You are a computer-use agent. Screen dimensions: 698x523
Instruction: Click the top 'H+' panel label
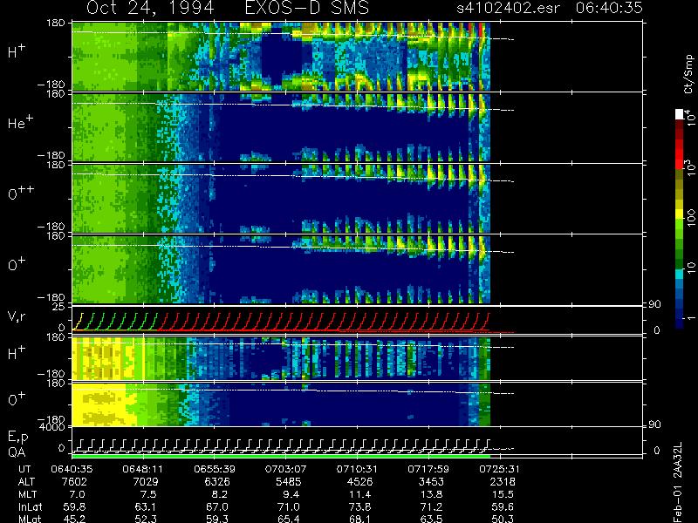click(17, 51)
